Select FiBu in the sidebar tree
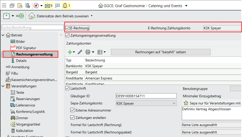The width and height of the screenshot is (242, 137). click(15, 73)
